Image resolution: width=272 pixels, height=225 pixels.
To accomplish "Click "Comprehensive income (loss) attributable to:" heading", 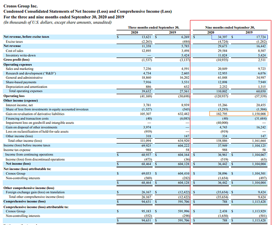I will point(36,207).
